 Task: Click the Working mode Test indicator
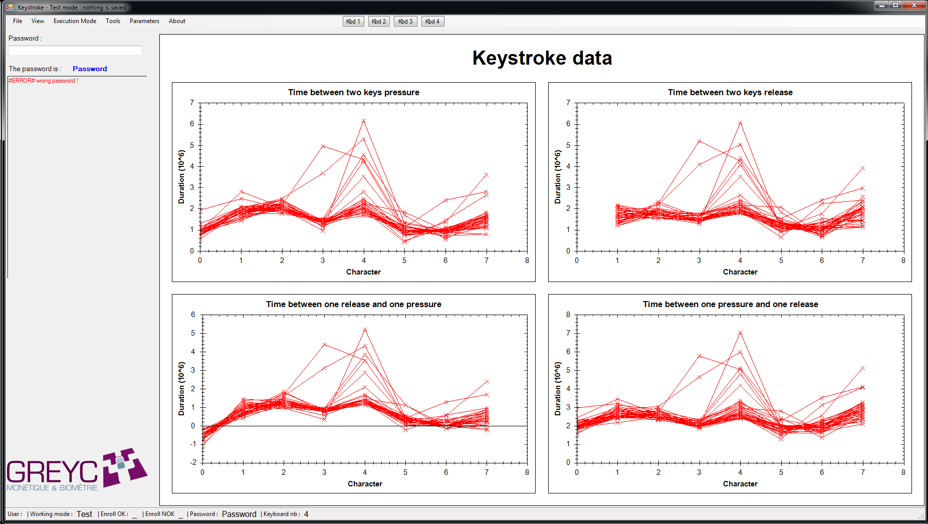coord(84,514)
